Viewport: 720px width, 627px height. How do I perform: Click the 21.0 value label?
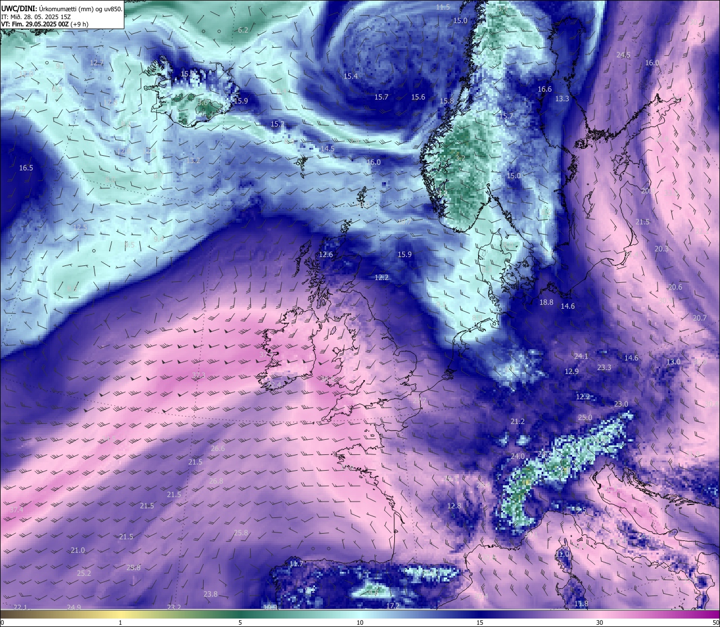point(78,550)
